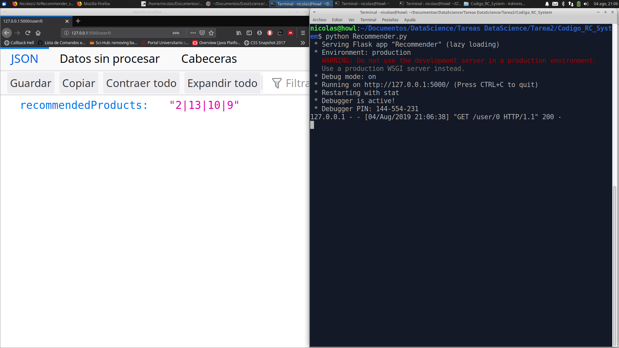Open the Library bookshelf icon
Screen dimensions: 619x348
[239, 33]
